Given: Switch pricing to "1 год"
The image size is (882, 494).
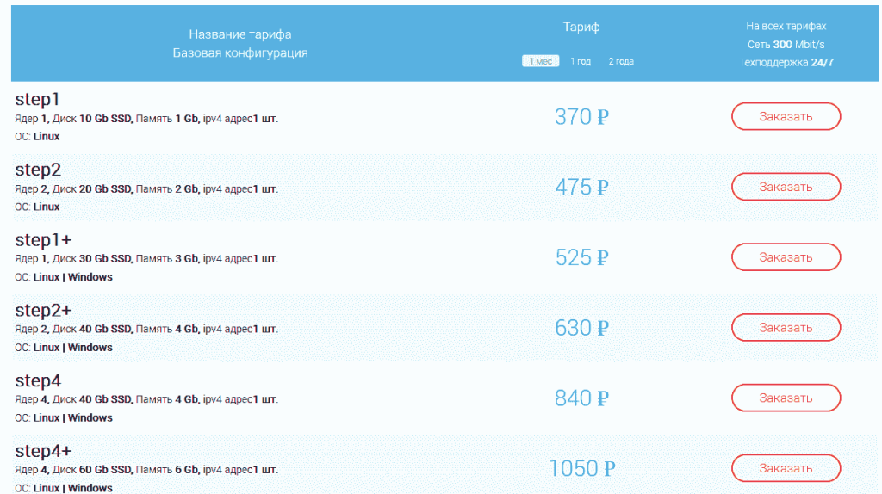Looking at the screenshot, I should (581, 62).
